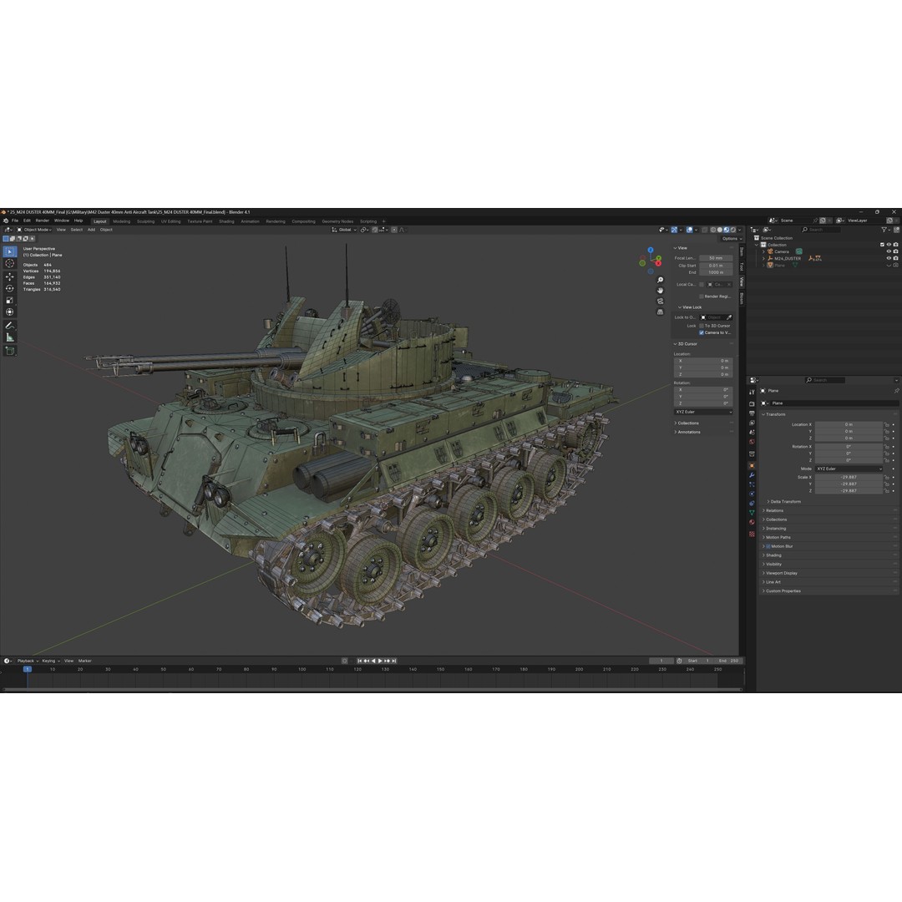
Task: Click the Annotate tool in the left toolbar
Action: (x=9, y=324)
